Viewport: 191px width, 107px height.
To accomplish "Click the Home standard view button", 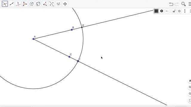I will pyautogui.click(x=190, y=81).
